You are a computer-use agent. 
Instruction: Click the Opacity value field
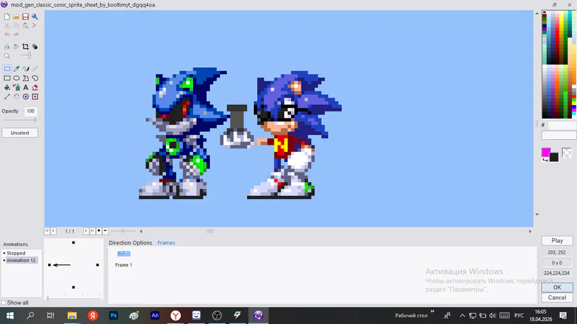[31, 111]
